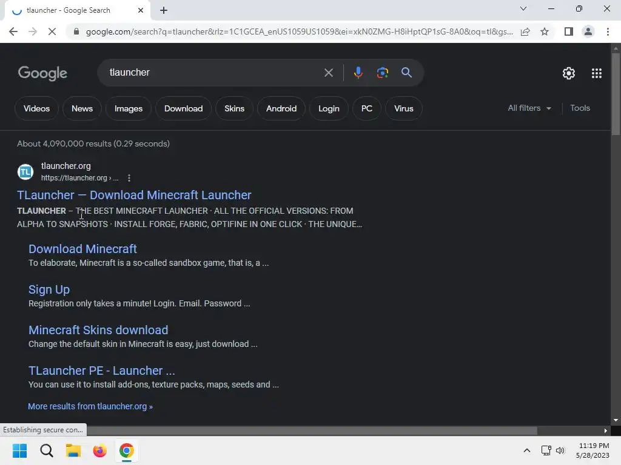Open the network status tray icon
The height and width of the screenshot is (465, 621).
546,450
